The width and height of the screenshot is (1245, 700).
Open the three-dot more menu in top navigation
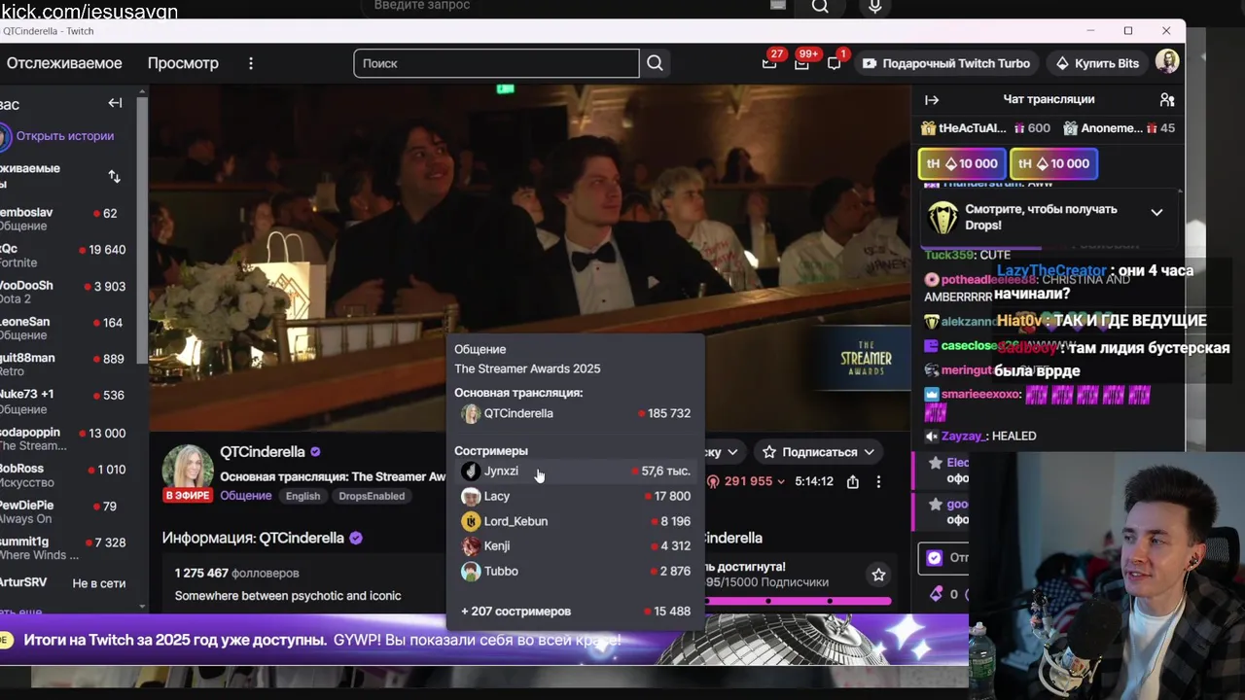click(251, 63)
